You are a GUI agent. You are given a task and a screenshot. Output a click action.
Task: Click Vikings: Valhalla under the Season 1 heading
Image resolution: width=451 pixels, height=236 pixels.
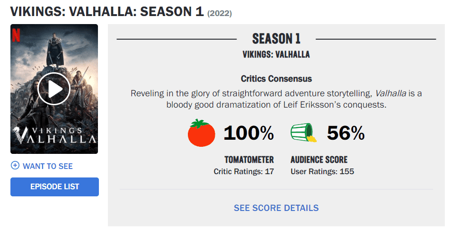click(x=276, y=54)
